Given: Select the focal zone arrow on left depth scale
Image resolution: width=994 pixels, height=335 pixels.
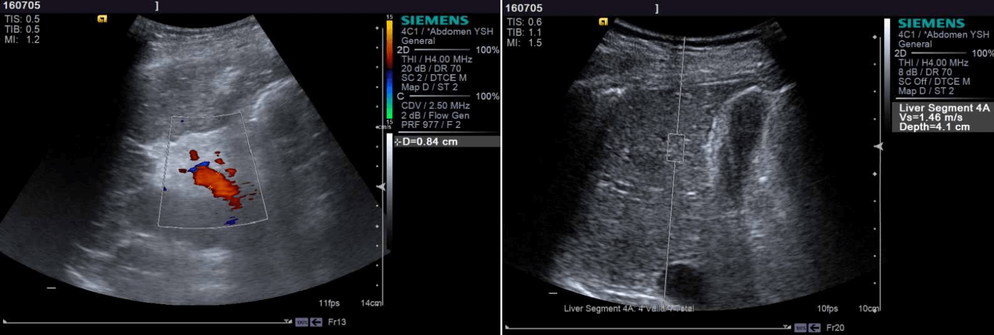Looking at the screenshot, I should pos(380,187).
